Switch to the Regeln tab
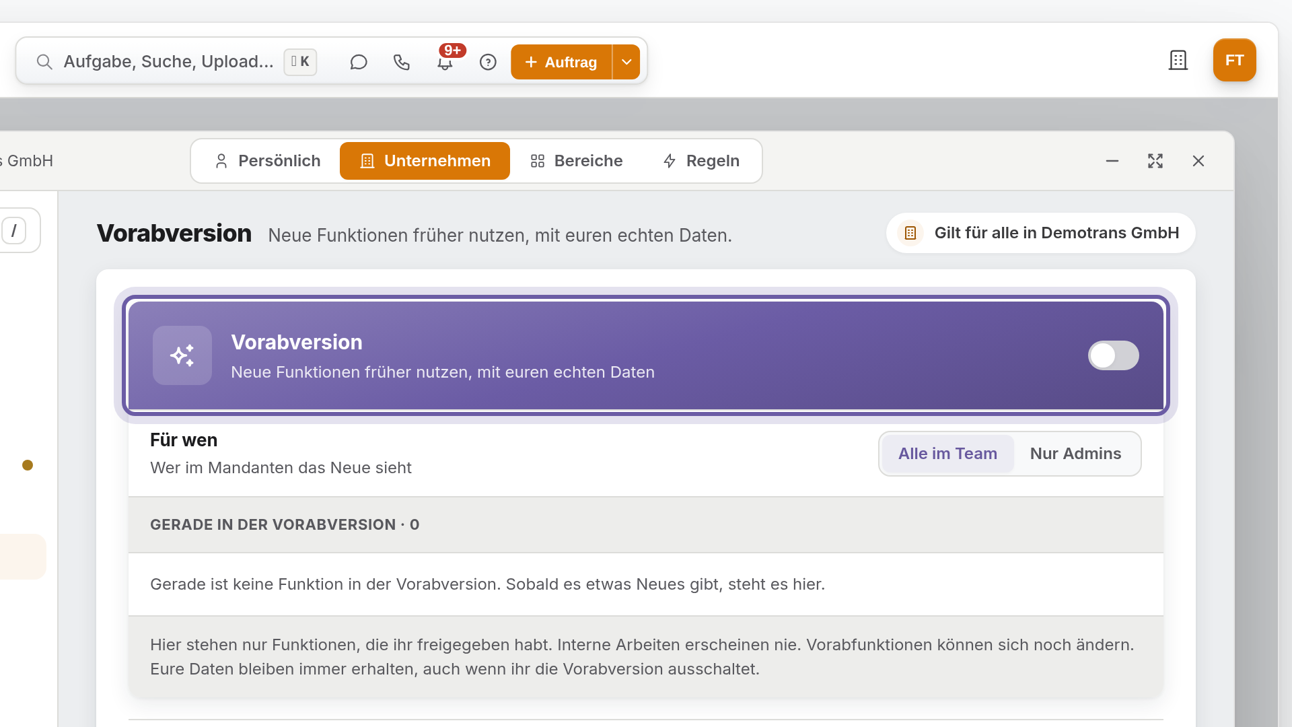1292x727 pixels. (701, 161)
